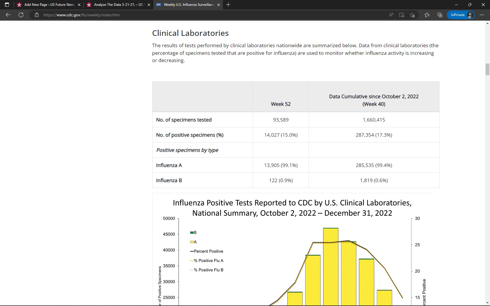Open a new browser tab
490x306 pixels.
click(228, 5)
